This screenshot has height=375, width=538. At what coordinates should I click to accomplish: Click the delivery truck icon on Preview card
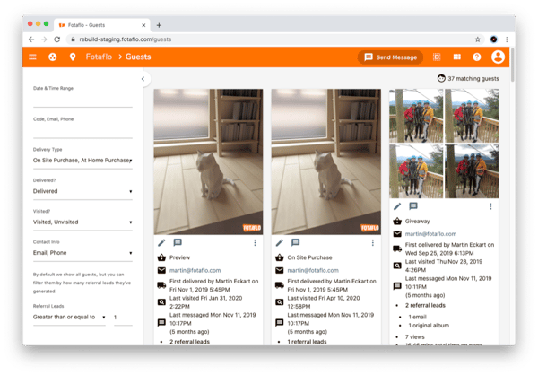[x=161, y=285]
